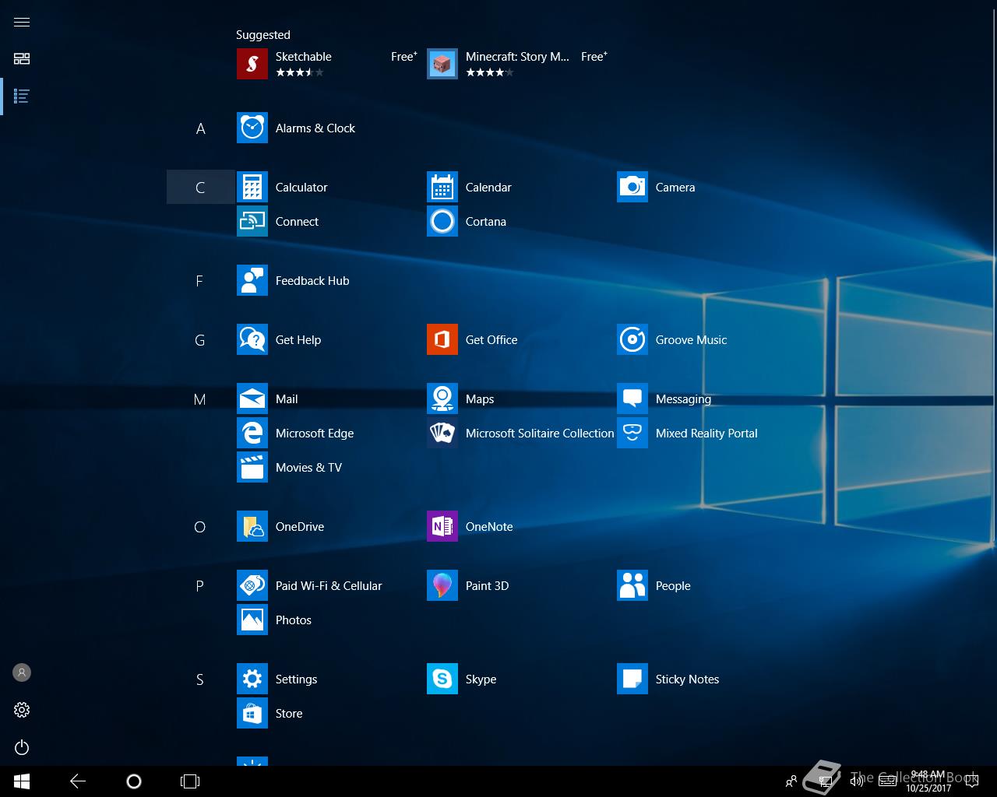Click the letter O group header

tap(200, 526)
